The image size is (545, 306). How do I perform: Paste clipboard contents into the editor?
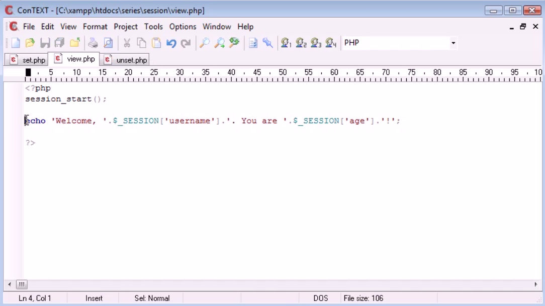156,43
